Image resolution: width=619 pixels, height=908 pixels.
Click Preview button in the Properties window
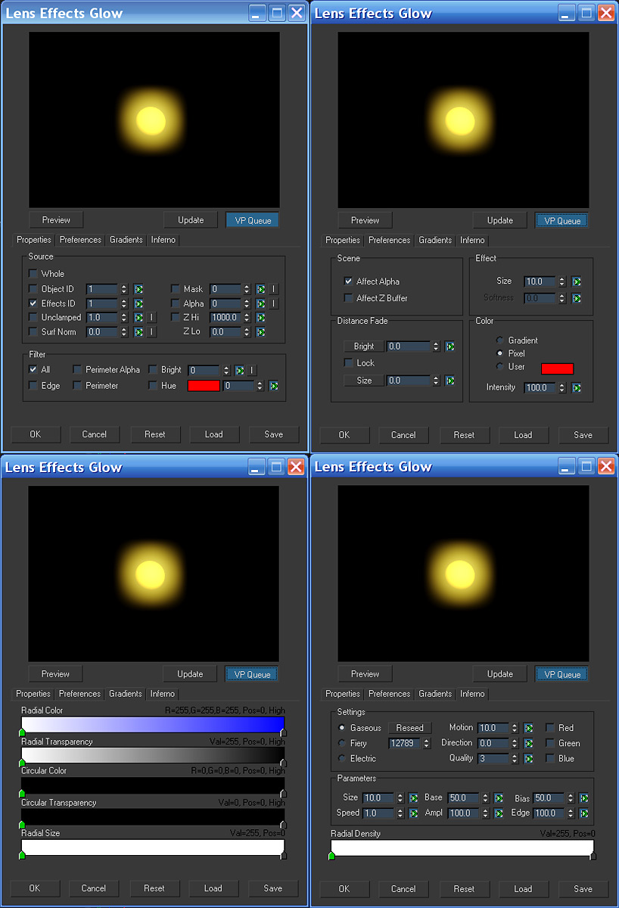(56, 220)
